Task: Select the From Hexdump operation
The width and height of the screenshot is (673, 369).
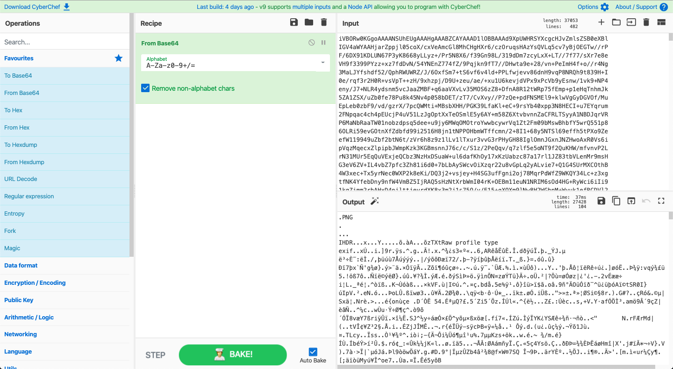Action: pos(64,162)
